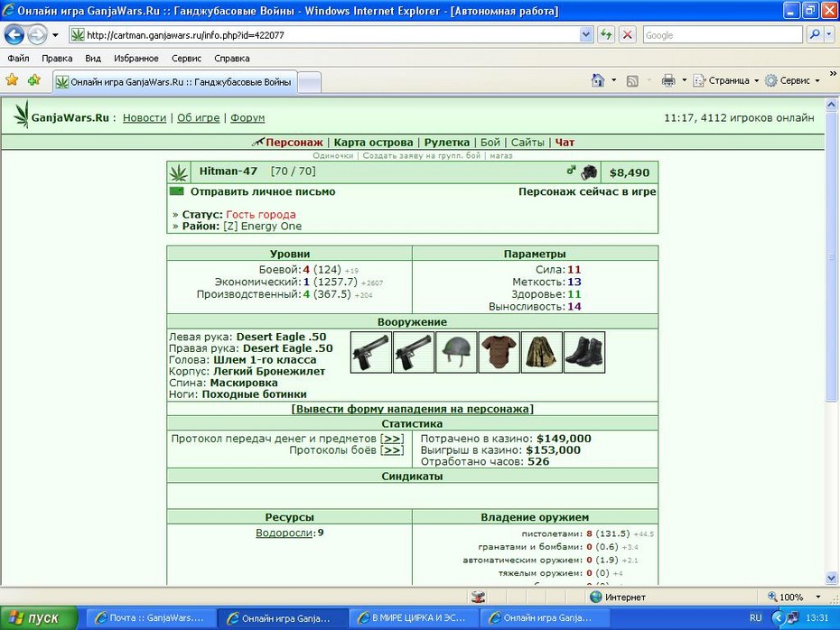
Task: Open the Чат link
Action: (565, 143)
